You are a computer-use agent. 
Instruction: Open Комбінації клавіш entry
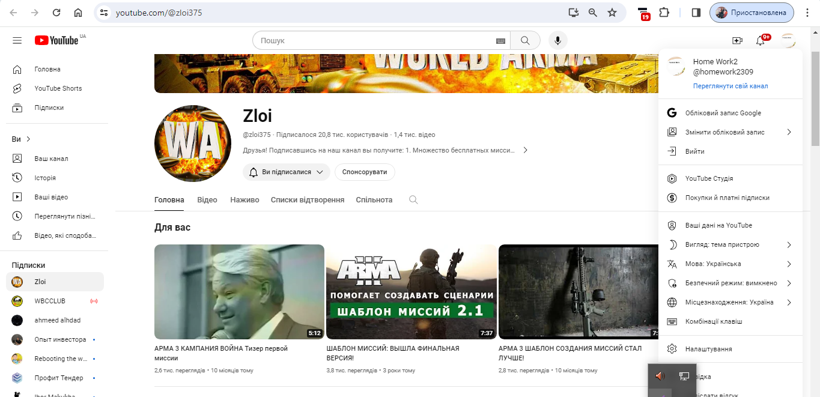tap(730, 321)
